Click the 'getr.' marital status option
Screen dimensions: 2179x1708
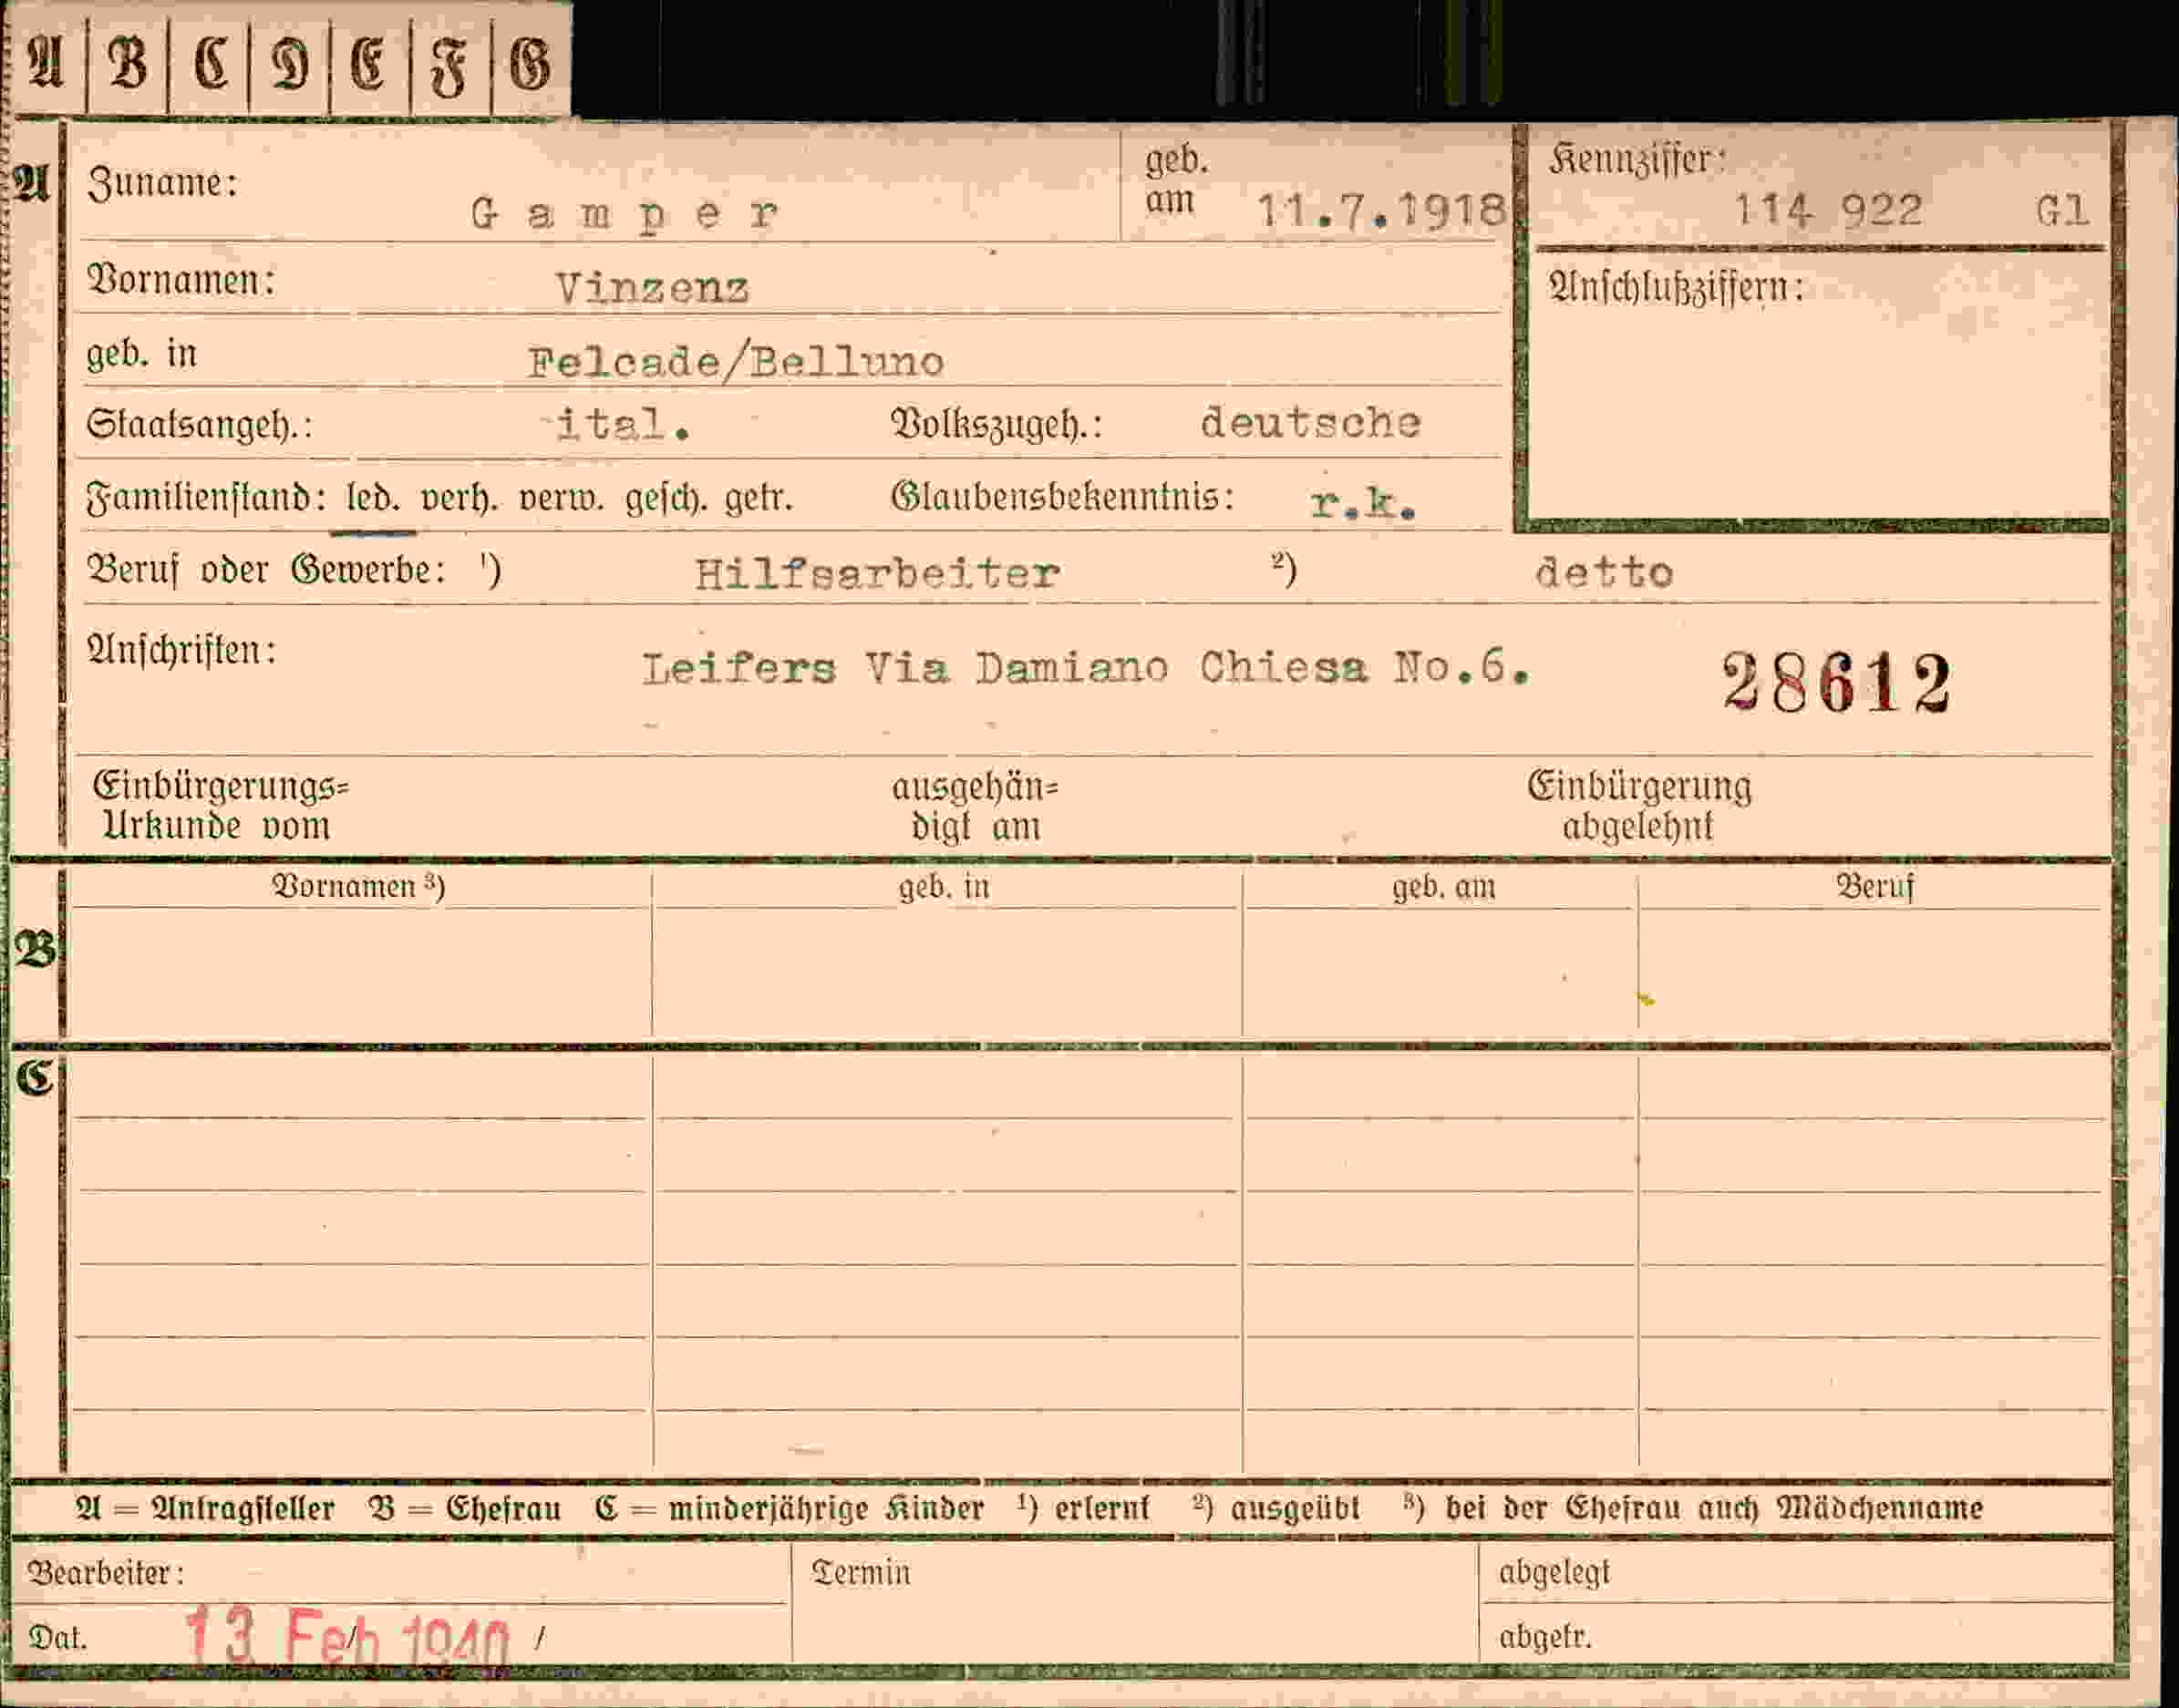tap(759, 498)
